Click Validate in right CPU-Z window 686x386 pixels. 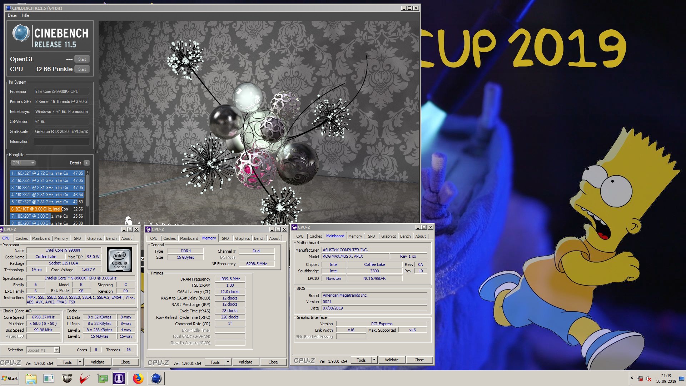392,360
